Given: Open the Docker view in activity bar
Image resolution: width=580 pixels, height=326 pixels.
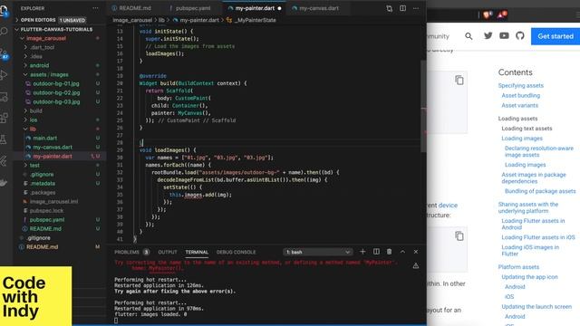Looking at the screenshot, I should coord(4,183).
